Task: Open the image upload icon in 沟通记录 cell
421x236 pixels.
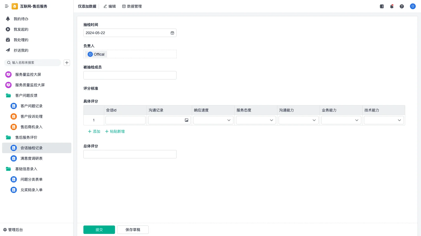Action: click(x=187, y=120)
